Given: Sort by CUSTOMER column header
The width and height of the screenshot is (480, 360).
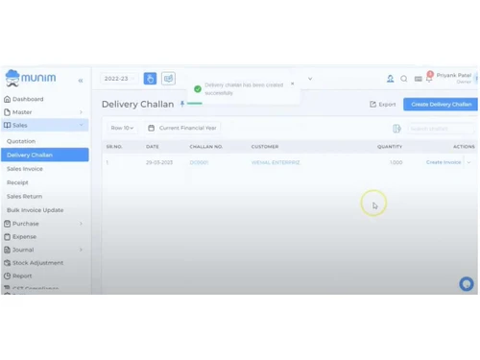Looking at the screenshot, I should pos(265,147).
